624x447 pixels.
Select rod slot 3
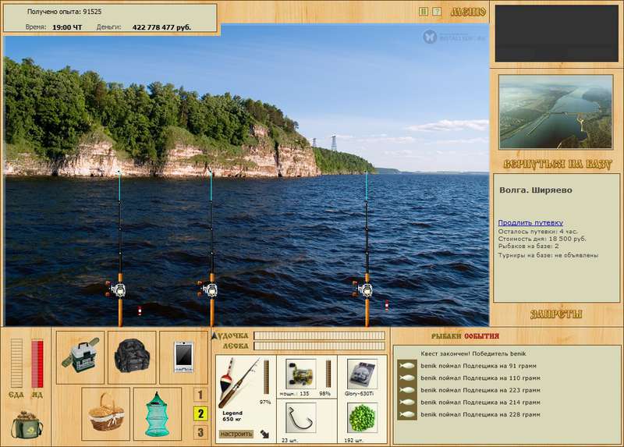point(200,432)
